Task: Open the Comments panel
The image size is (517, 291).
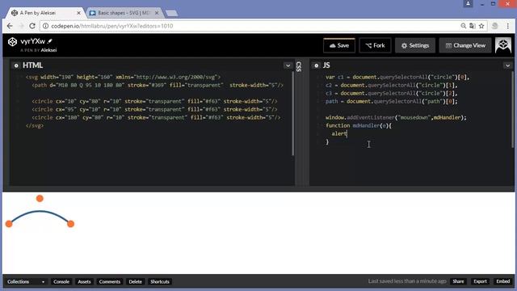Action: coord(110,281)
